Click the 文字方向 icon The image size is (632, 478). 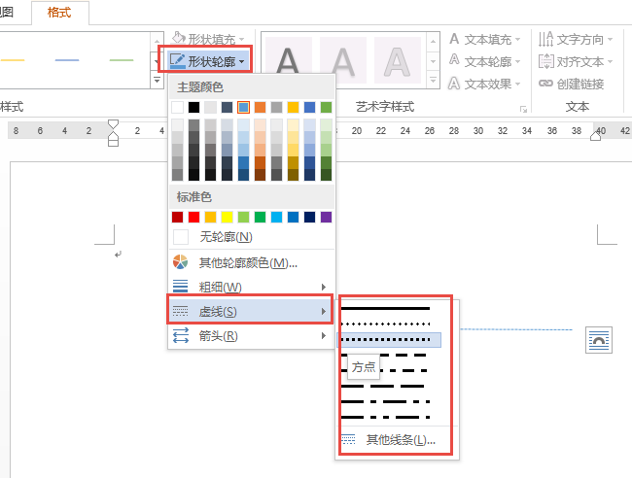tap(545, 39)
